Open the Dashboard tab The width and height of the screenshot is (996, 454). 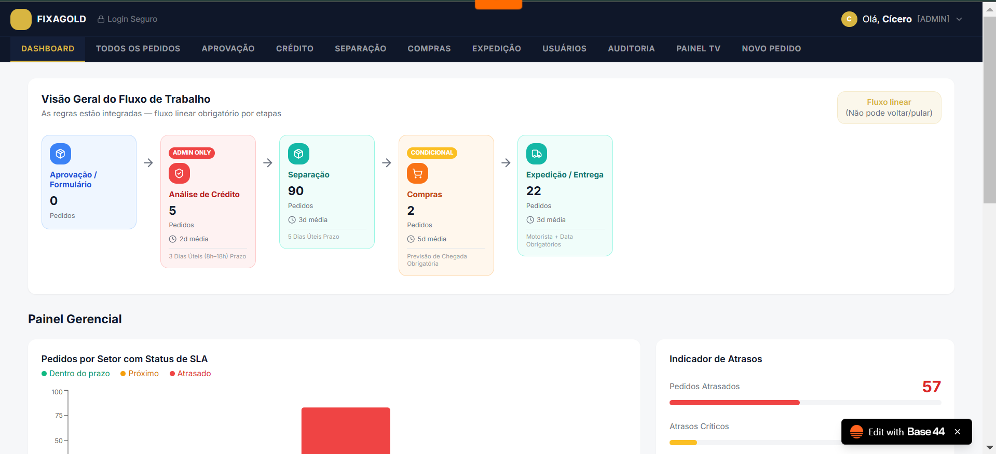coord(48,49)
